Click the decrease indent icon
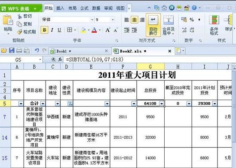 pos(127,30)
